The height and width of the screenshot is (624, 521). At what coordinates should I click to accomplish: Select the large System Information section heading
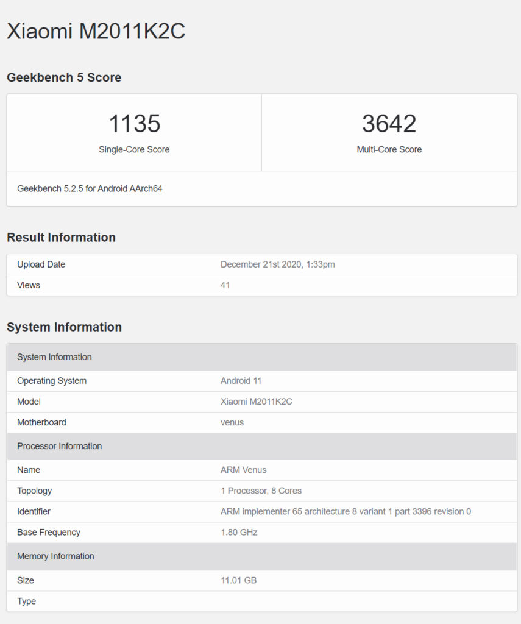pyautogui.click(x=64, y=327)
